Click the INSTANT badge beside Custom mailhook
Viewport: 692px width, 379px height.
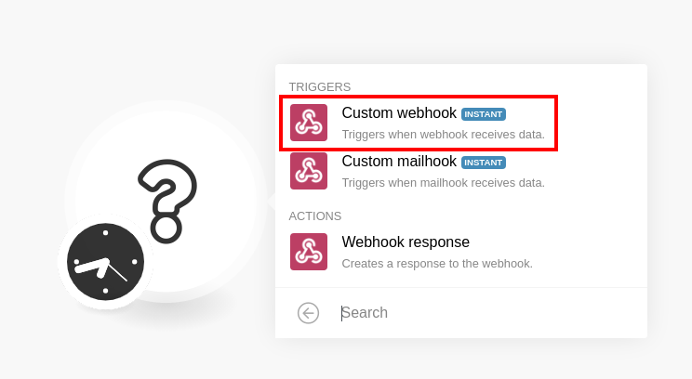tap(484, 163)
